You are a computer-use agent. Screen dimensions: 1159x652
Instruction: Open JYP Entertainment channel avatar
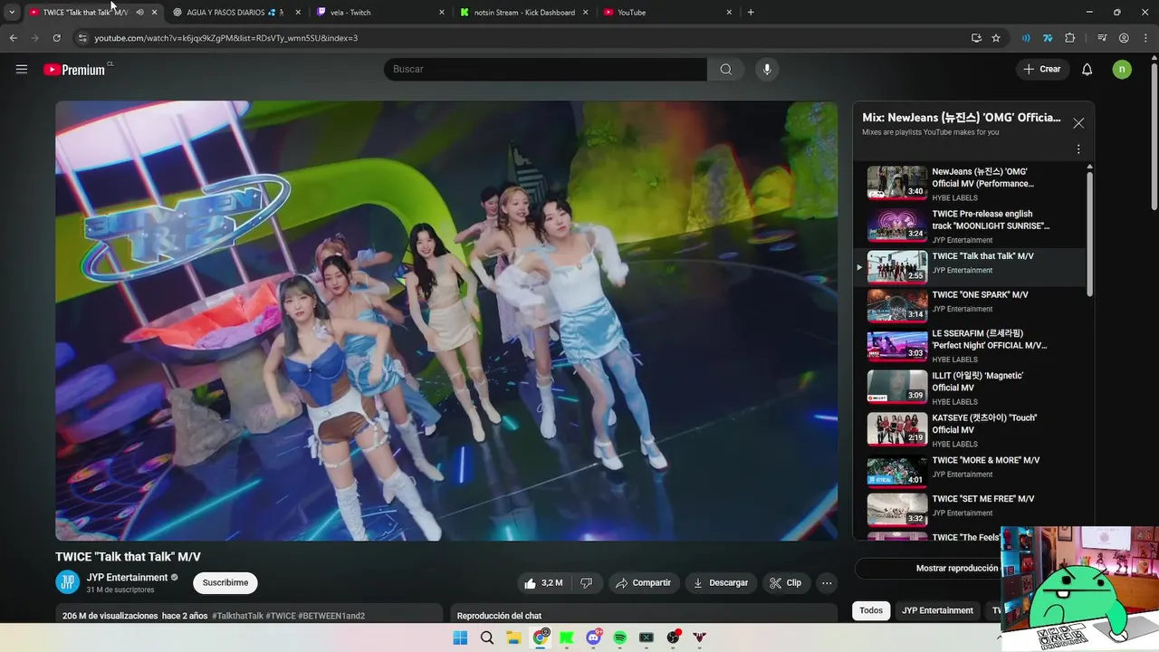[67, 582]
